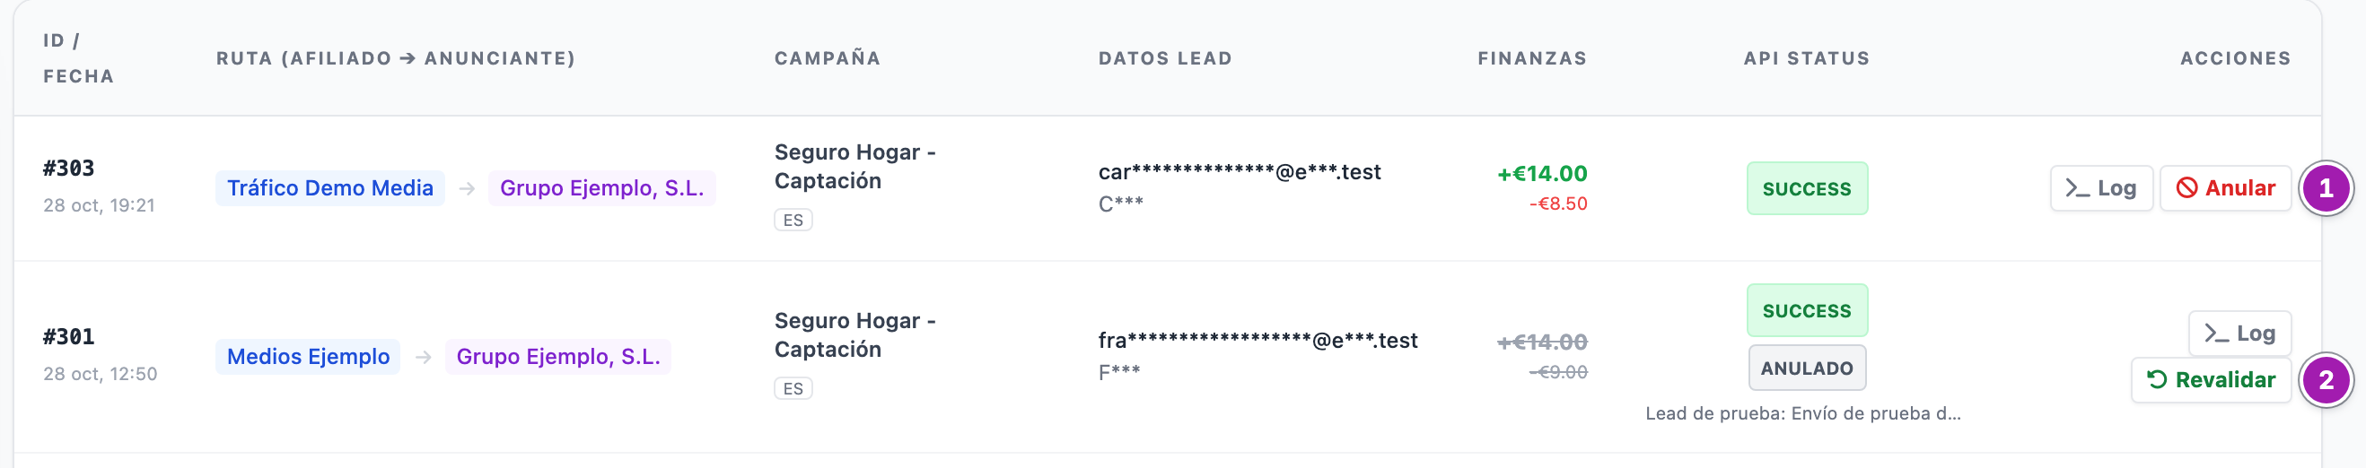Click the ES country tag in row #301
The width and height of the screenshot is (2366, 468).
(793, 389)
